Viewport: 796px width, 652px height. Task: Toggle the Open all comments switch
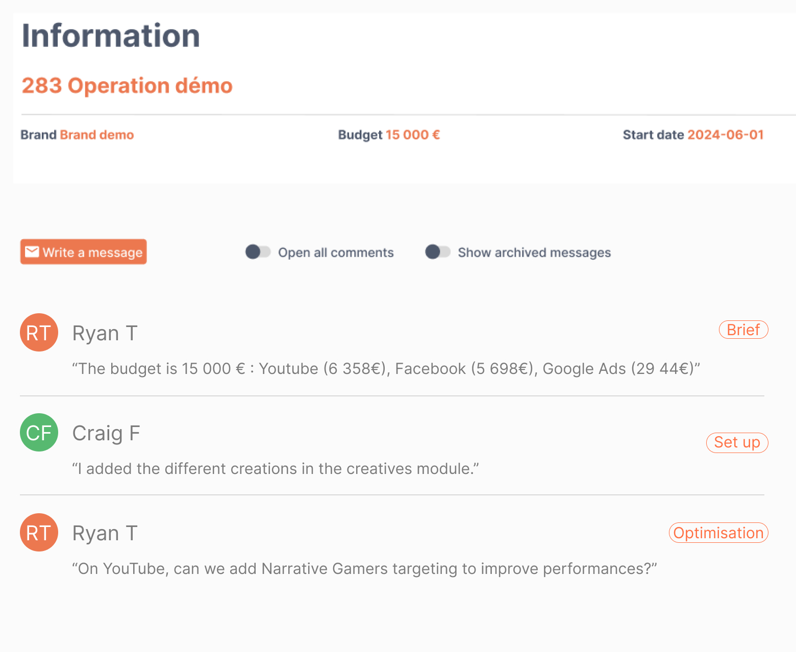(x=258, y=252)
